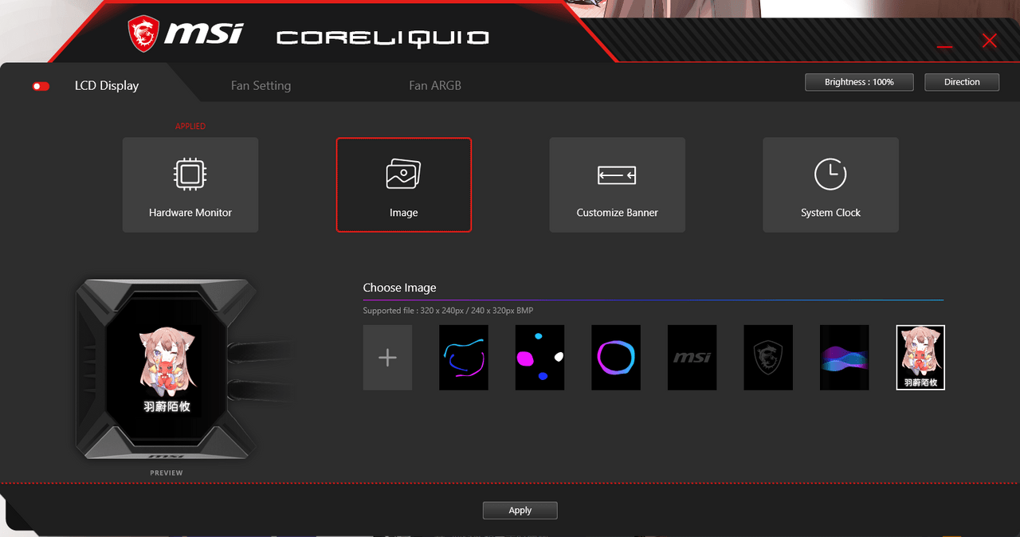The image size is (1020, 537).
Task: Open the Fan Setting tab
Action: [261, 85]
